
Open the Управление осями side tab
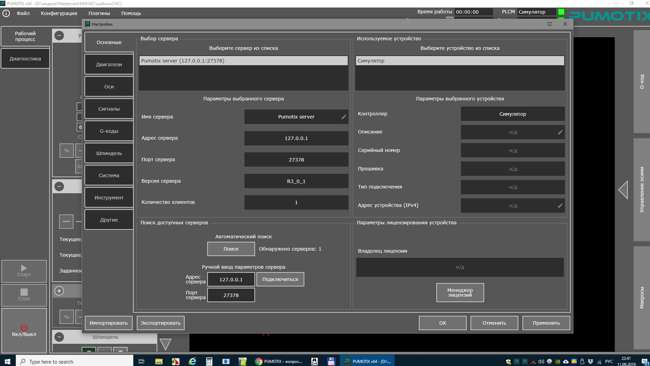[642, 190]
